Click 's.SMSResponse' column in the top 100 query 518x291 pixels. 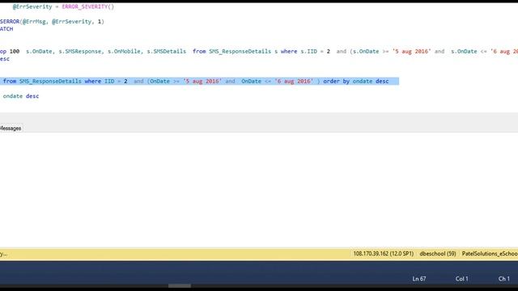[x=79, y=52]
